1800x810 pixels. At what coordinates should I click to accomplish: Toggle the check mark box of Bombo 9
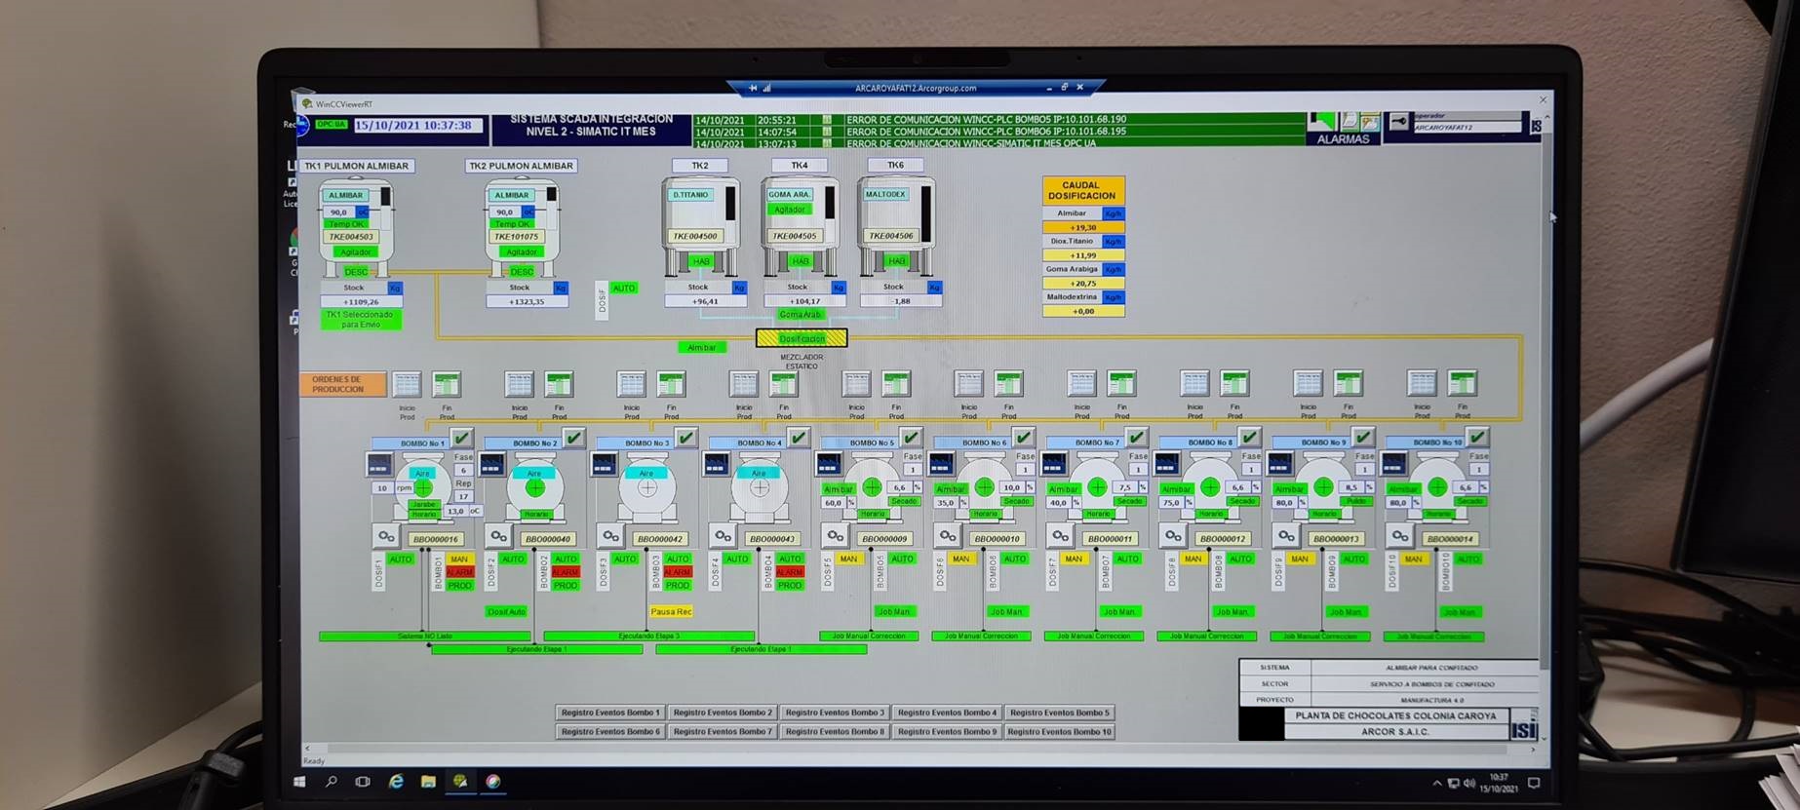[x=1363, y=437]
